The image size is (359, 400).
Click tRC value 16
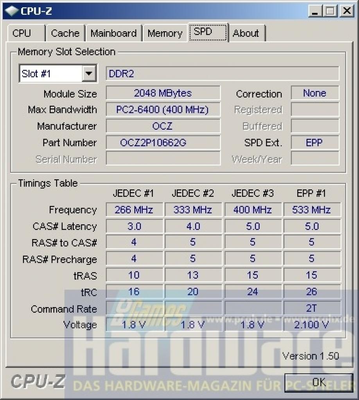pos(134,291)
